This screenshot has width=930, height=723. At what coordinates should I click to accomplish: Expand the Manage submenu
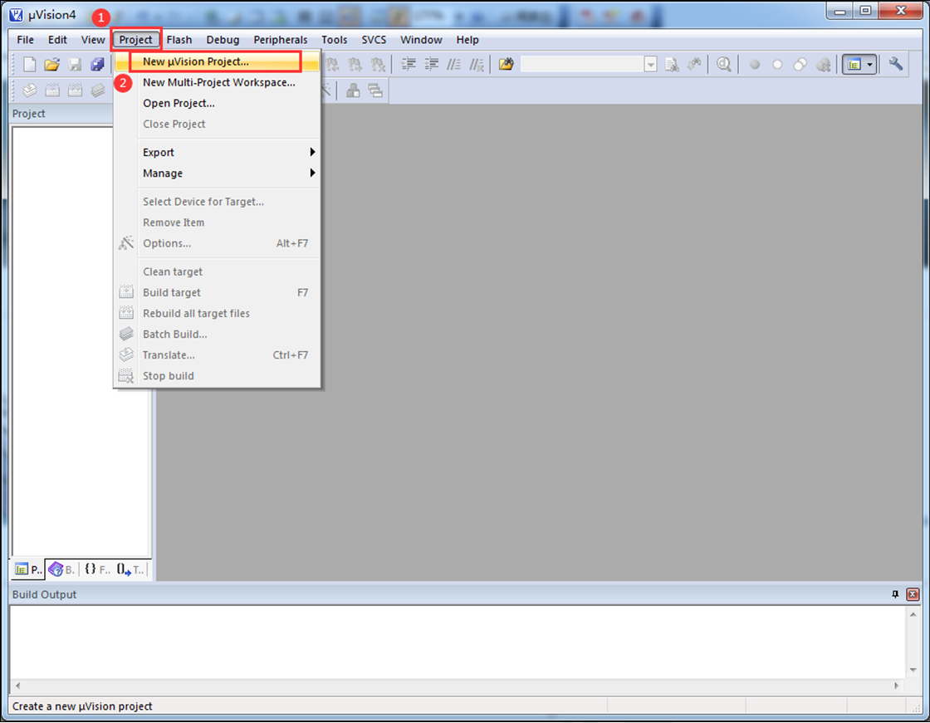(x=229, y=173)
